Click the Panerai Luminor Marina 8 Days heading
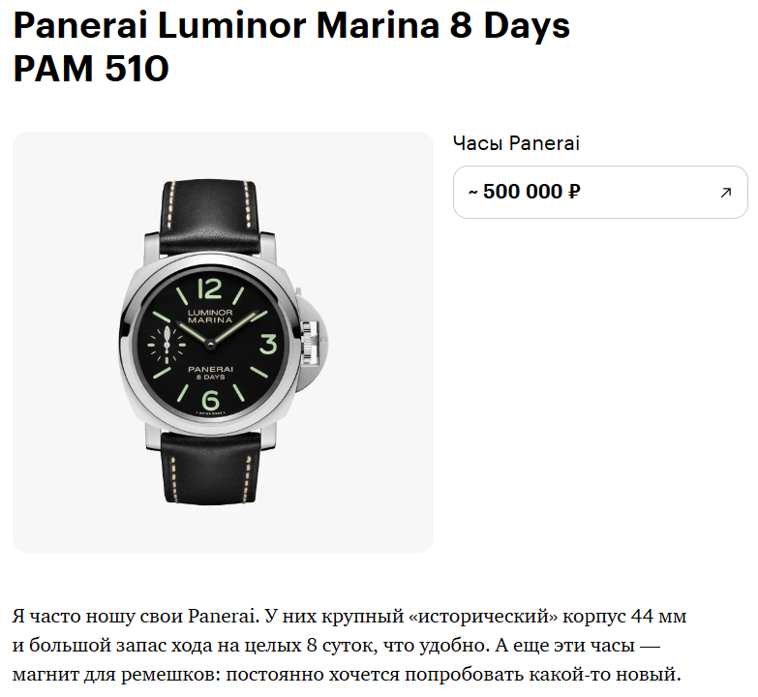The image size is (758, 697). tap(291, 27)
